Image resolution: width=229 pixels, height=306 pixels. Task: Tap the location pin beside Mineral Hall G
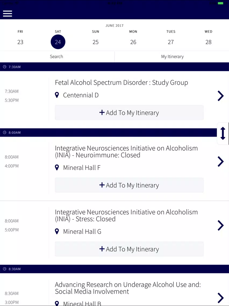(57, 231)
